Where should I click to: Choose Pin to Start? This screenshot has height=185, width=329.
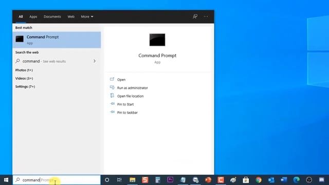[125, 104]
